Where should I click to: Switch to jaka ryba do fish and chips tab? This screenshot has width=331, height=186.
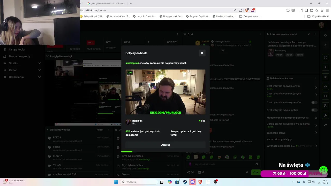(x=106, y=3)
